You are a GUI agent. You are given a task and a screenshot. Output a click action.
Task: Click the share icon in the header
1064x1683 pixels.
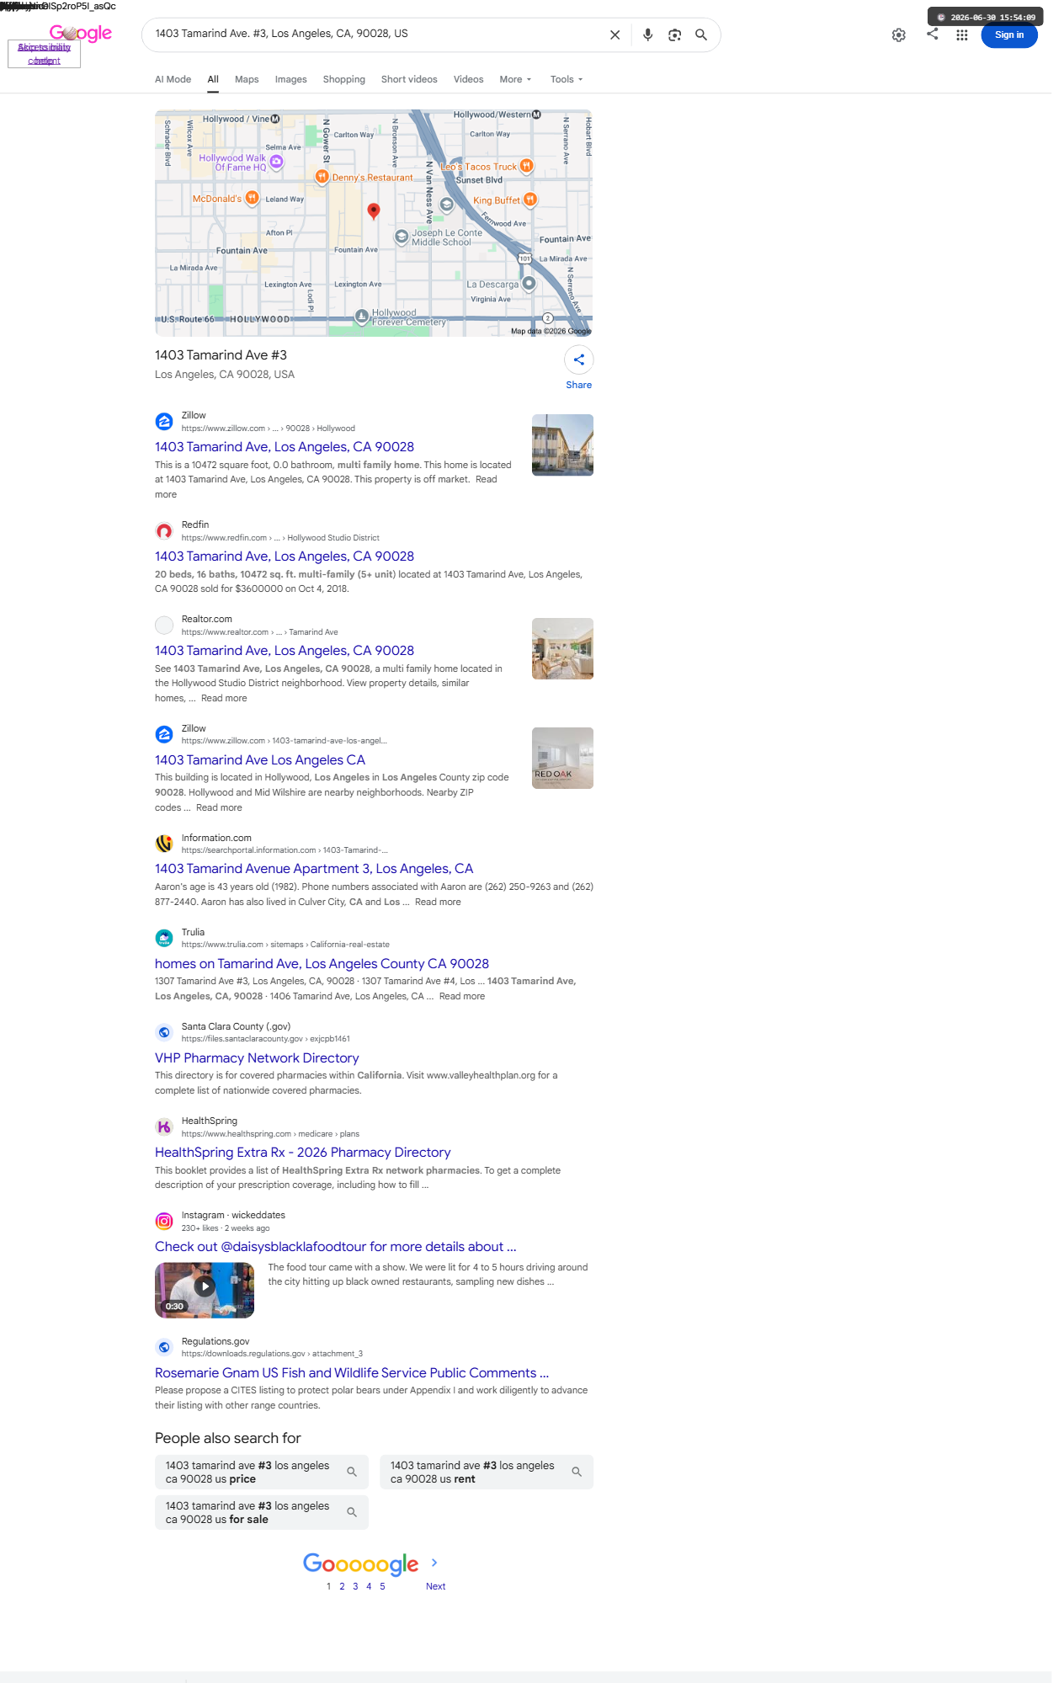(932, 34)
